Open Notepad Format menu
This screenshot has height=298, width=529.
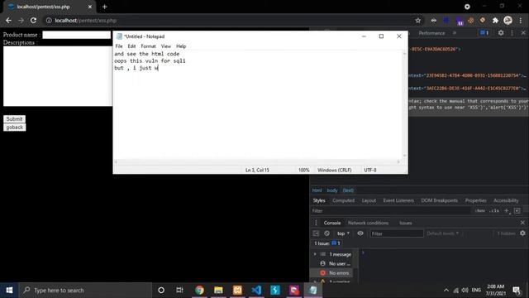[x=148, y=46]
